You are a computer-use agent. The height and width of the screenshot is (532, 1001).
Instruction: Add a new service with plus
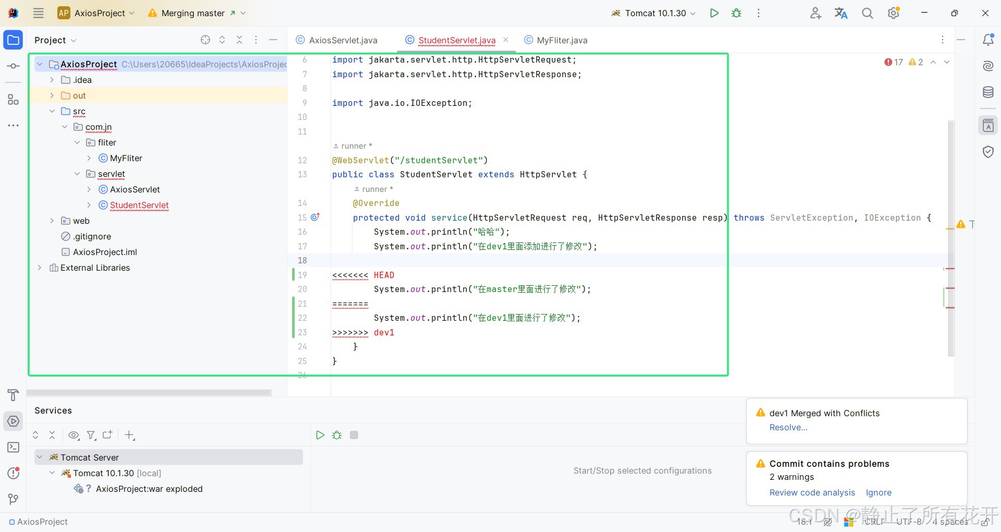[130, 435]
